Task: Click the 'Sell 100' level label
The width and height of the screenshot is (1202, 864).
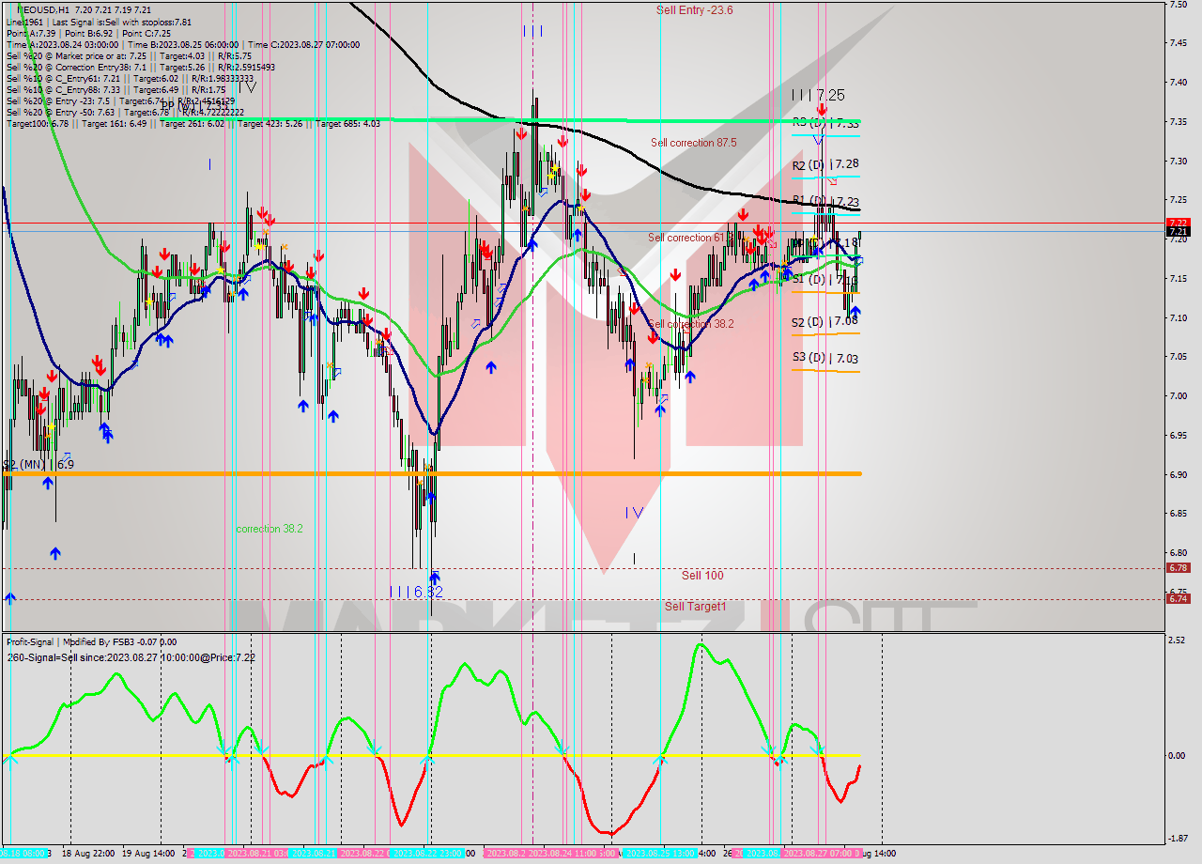Action: tap(702, 575)
